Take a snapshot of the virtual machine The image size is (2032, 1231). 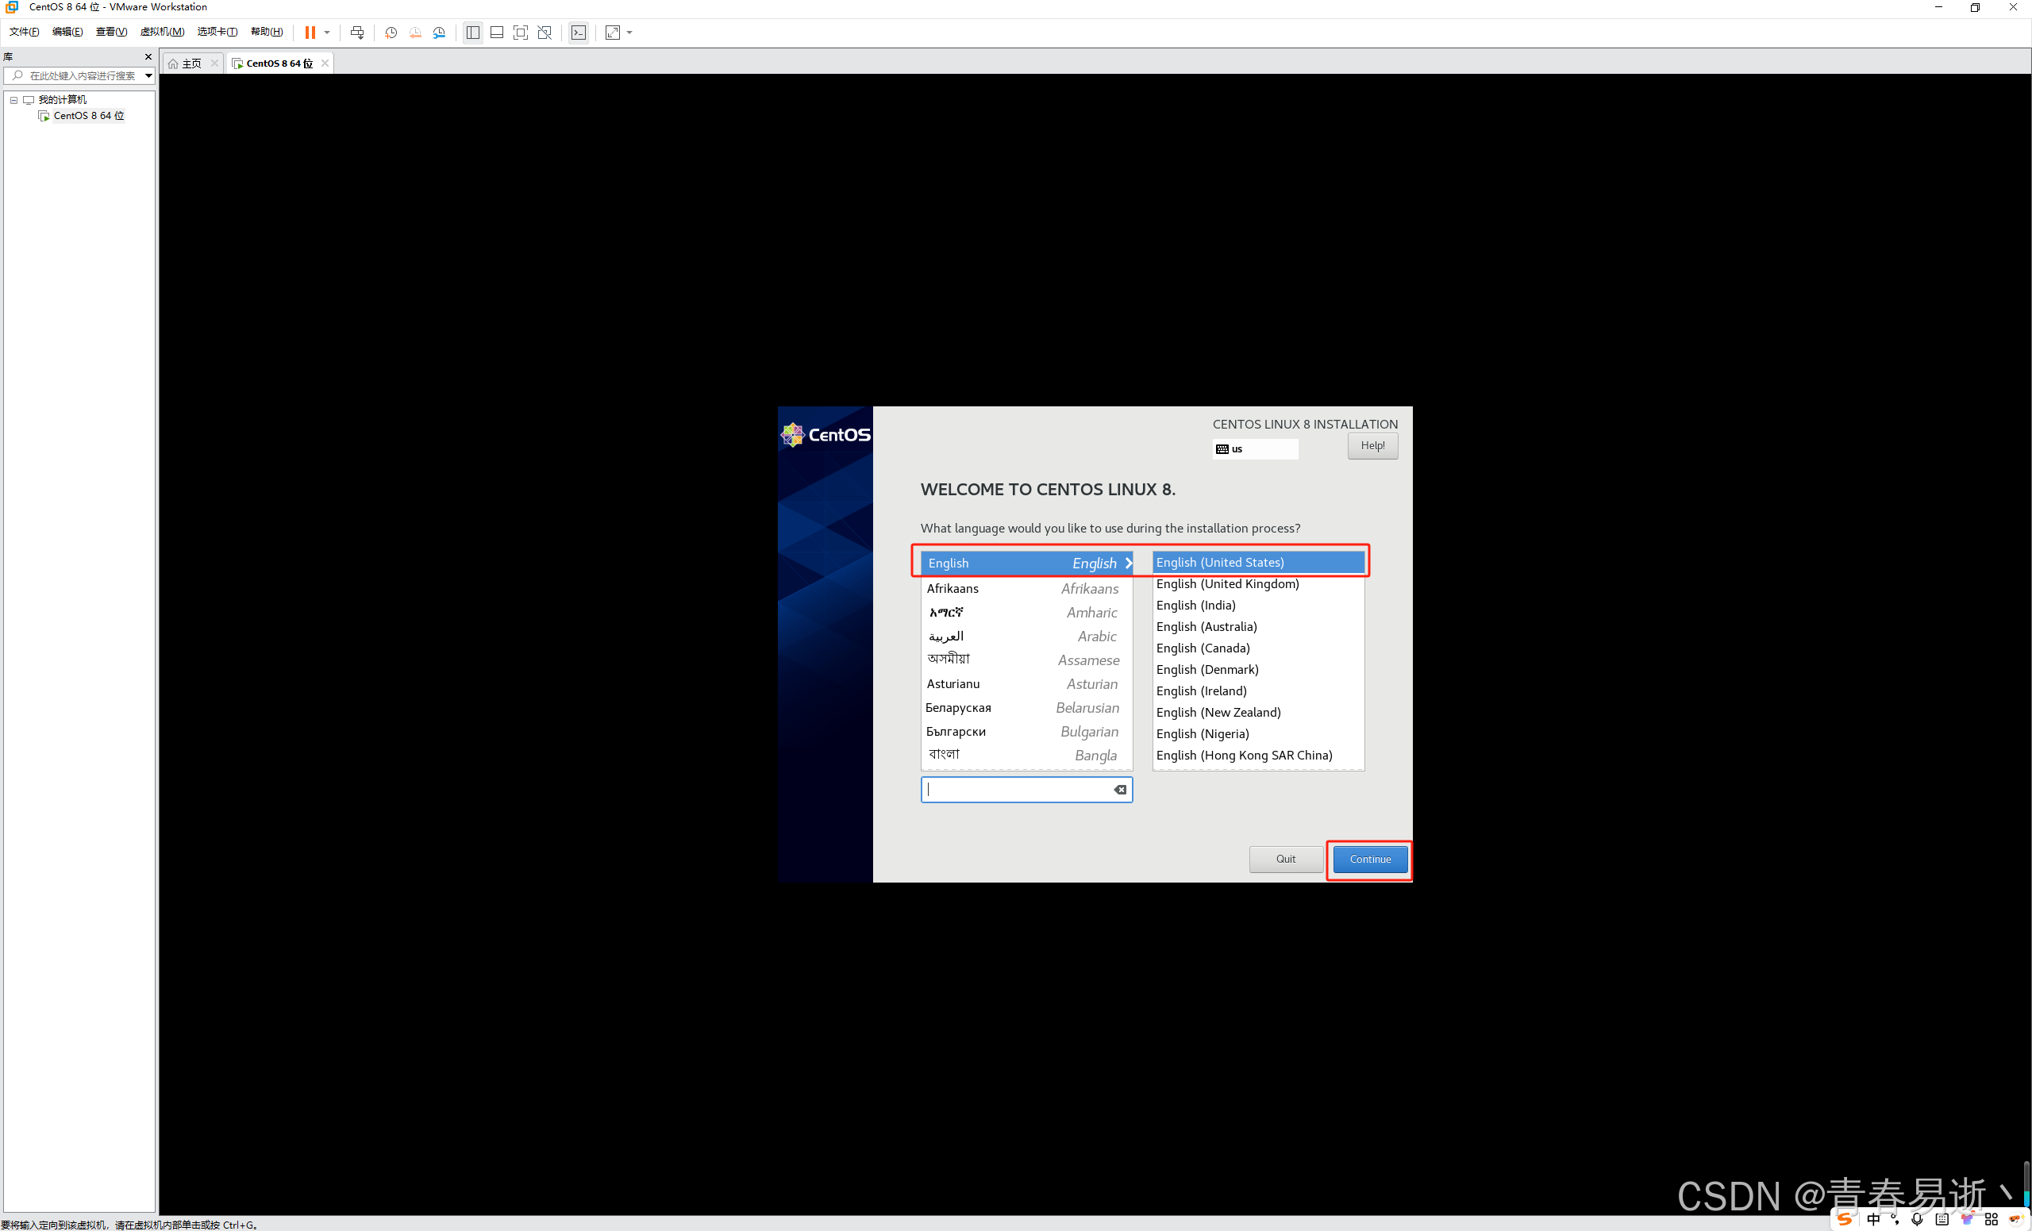coord(391,33)
